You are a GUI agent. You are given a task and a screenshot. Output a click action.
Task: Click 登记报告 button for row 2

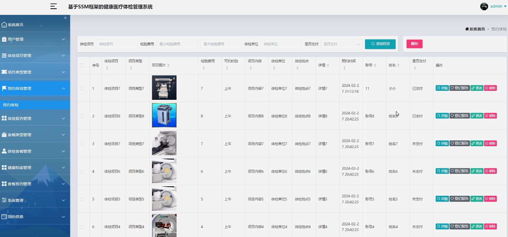click(x=460, y=116)
